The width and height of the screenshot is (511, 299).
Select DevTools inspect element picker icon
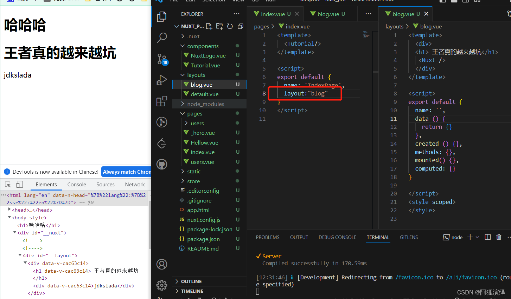click(8, 184)
